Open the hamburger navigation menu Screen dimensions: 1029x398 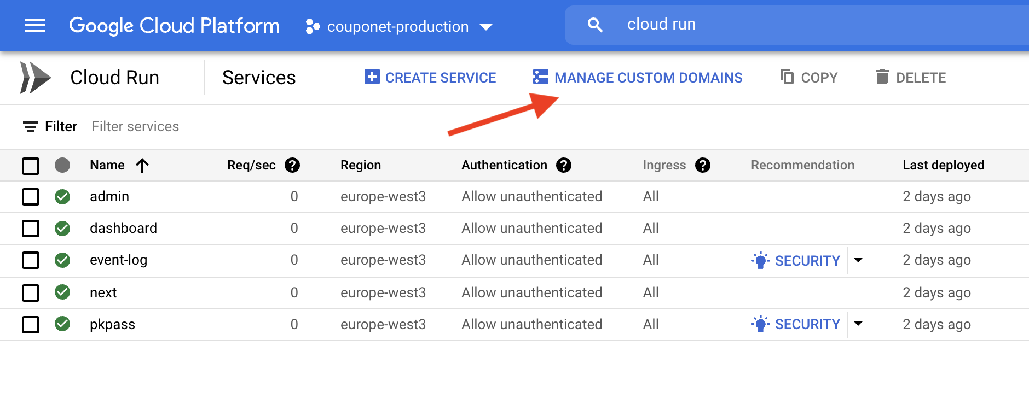(35, 25)
